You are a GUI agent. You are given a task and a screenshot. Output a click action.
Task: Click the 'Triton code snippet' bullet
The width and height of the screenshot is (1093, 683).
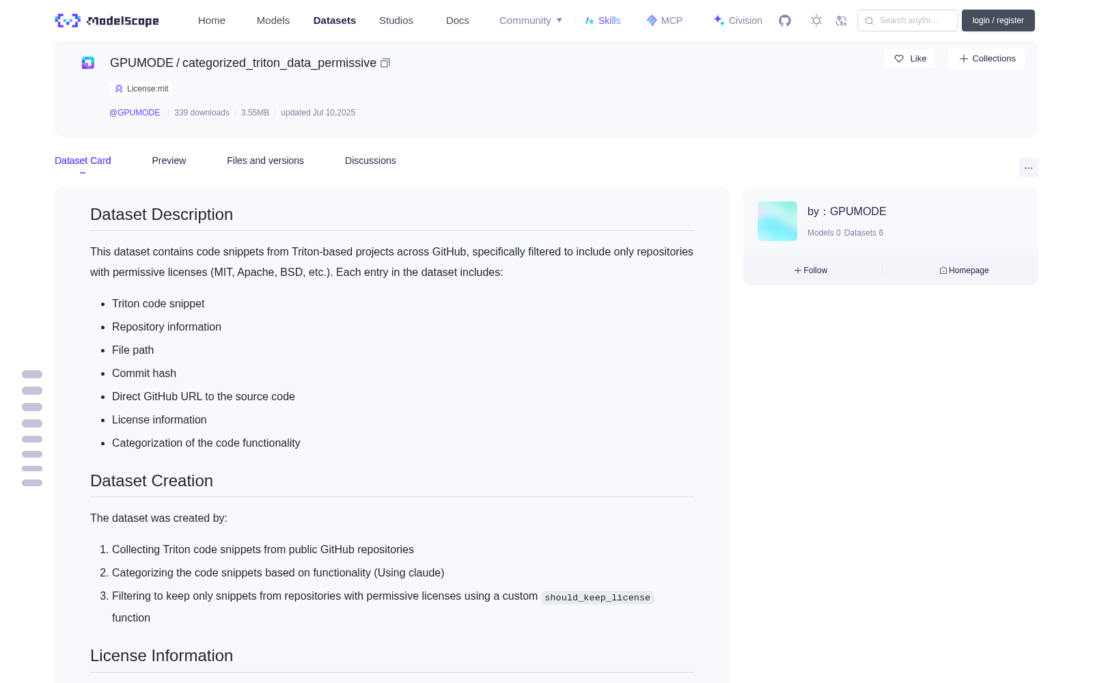pos(158,303)
